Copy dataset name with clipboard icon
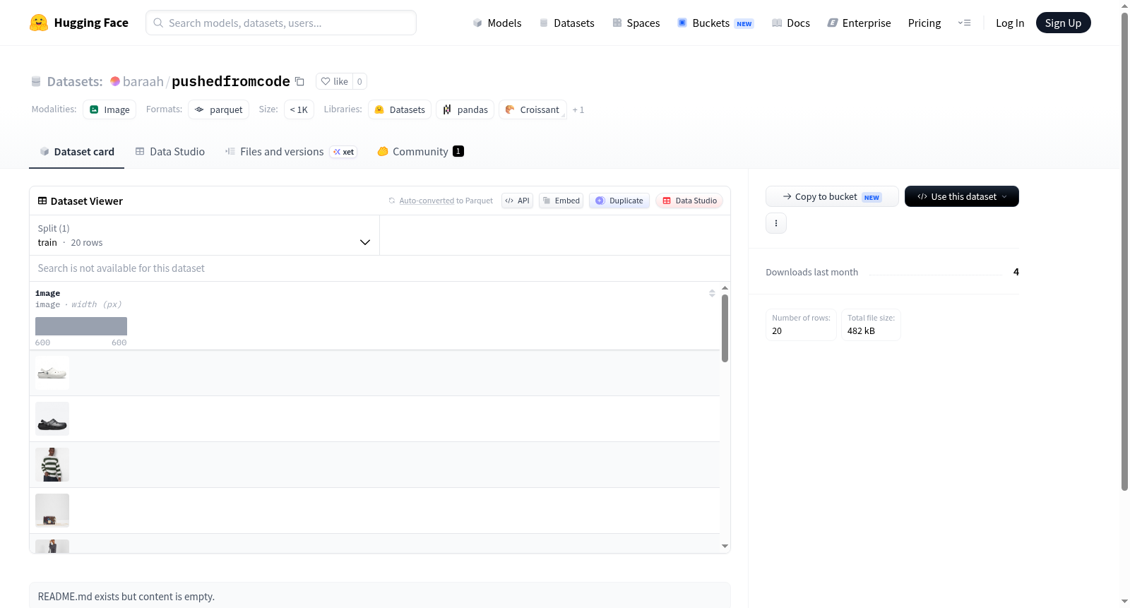Image resolution: width=1130 pixels, height=608 pixels. tap(299, 81)
